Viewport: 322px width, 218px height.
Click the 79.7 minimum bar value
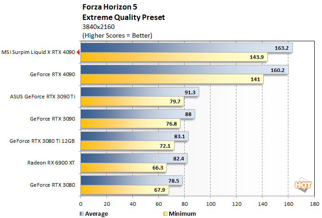pyautogui.click(x=175, y=102)
